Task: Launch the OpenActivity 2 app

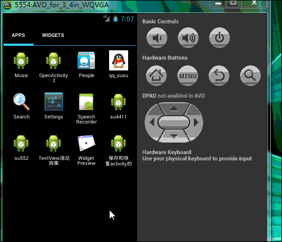Action: [54, 67]
